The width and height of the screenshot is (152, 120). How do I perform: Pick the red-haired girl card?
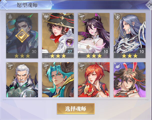(94, 80)
